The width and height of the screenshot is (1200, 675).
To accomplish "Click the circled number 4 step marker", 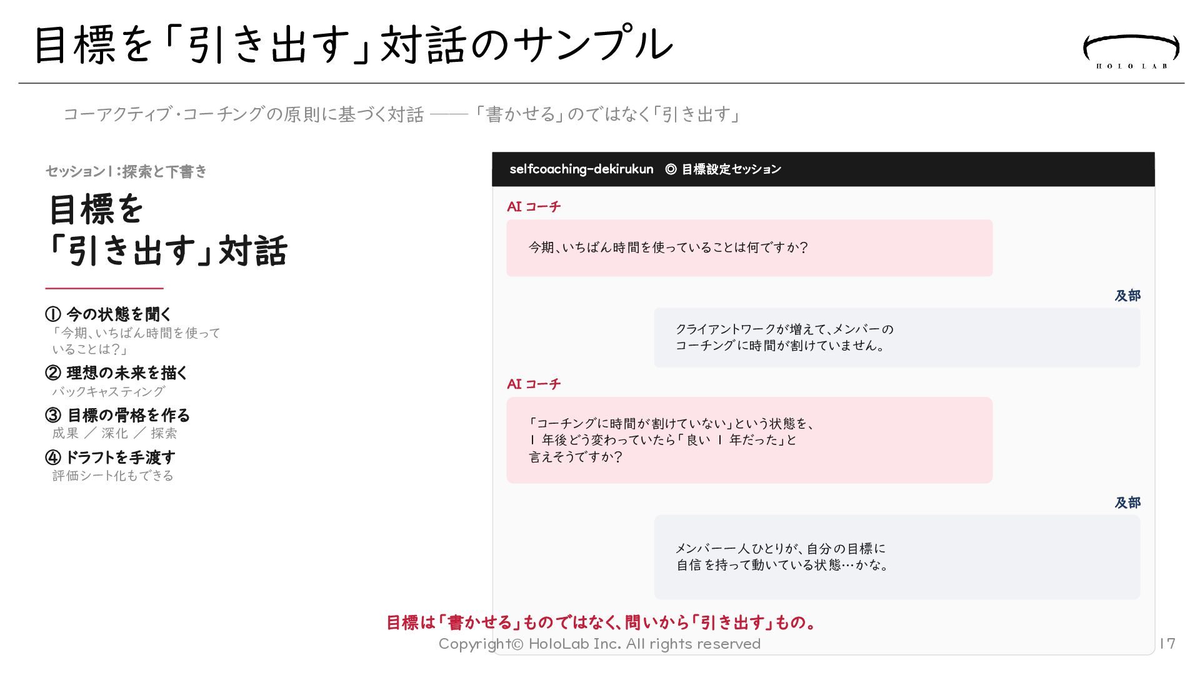I will coord(53,457).
